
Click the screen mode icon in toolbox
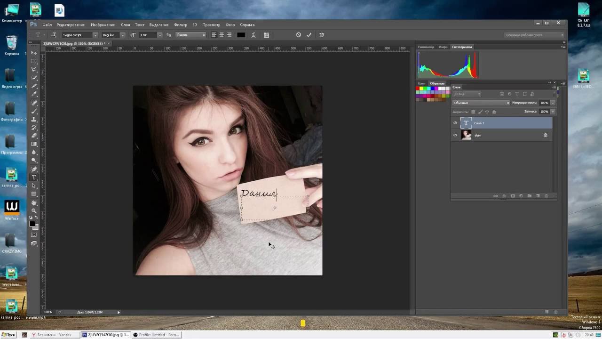click(x=34, y=243)
